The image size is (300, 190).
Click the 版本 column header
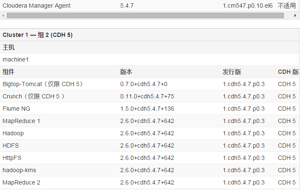[126, 72]
